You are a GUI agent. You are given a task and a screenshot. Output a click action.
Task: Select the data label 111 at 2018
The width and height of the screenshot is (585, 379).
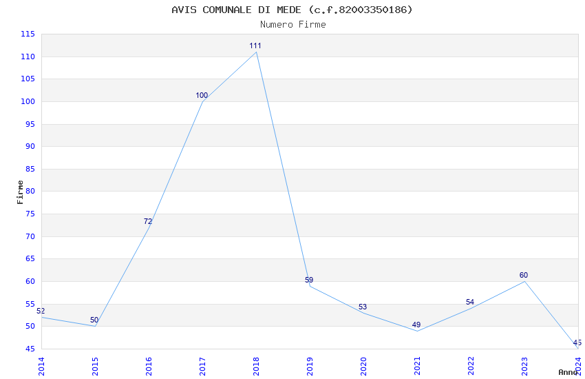pyautogui.click(x=255, y=46)
